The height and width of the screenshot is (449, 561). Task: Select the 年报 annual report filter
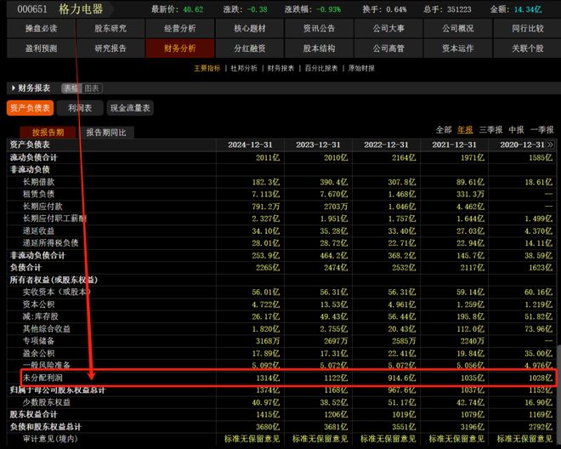[x=467, y=130]
